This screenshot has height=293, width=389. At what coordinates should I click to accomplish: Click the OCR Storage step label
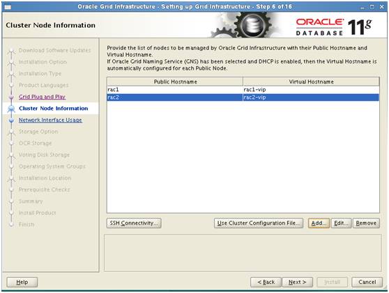(36, 143)
